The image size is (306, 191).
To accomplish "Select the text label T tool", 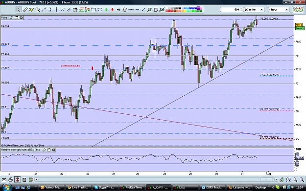I will coord(156,10).
